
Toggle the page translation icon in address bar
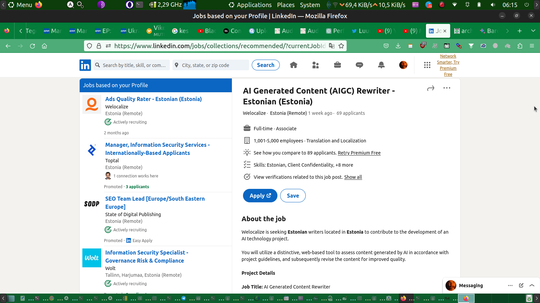coord(332,46)
